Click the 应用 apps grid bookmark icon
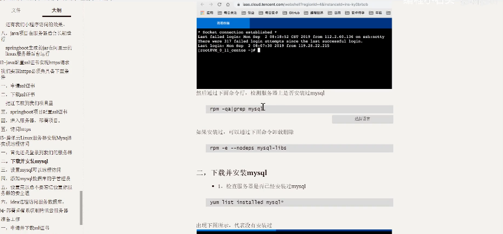Viewport: 503px width, 234px height. (x=202, y=13)
